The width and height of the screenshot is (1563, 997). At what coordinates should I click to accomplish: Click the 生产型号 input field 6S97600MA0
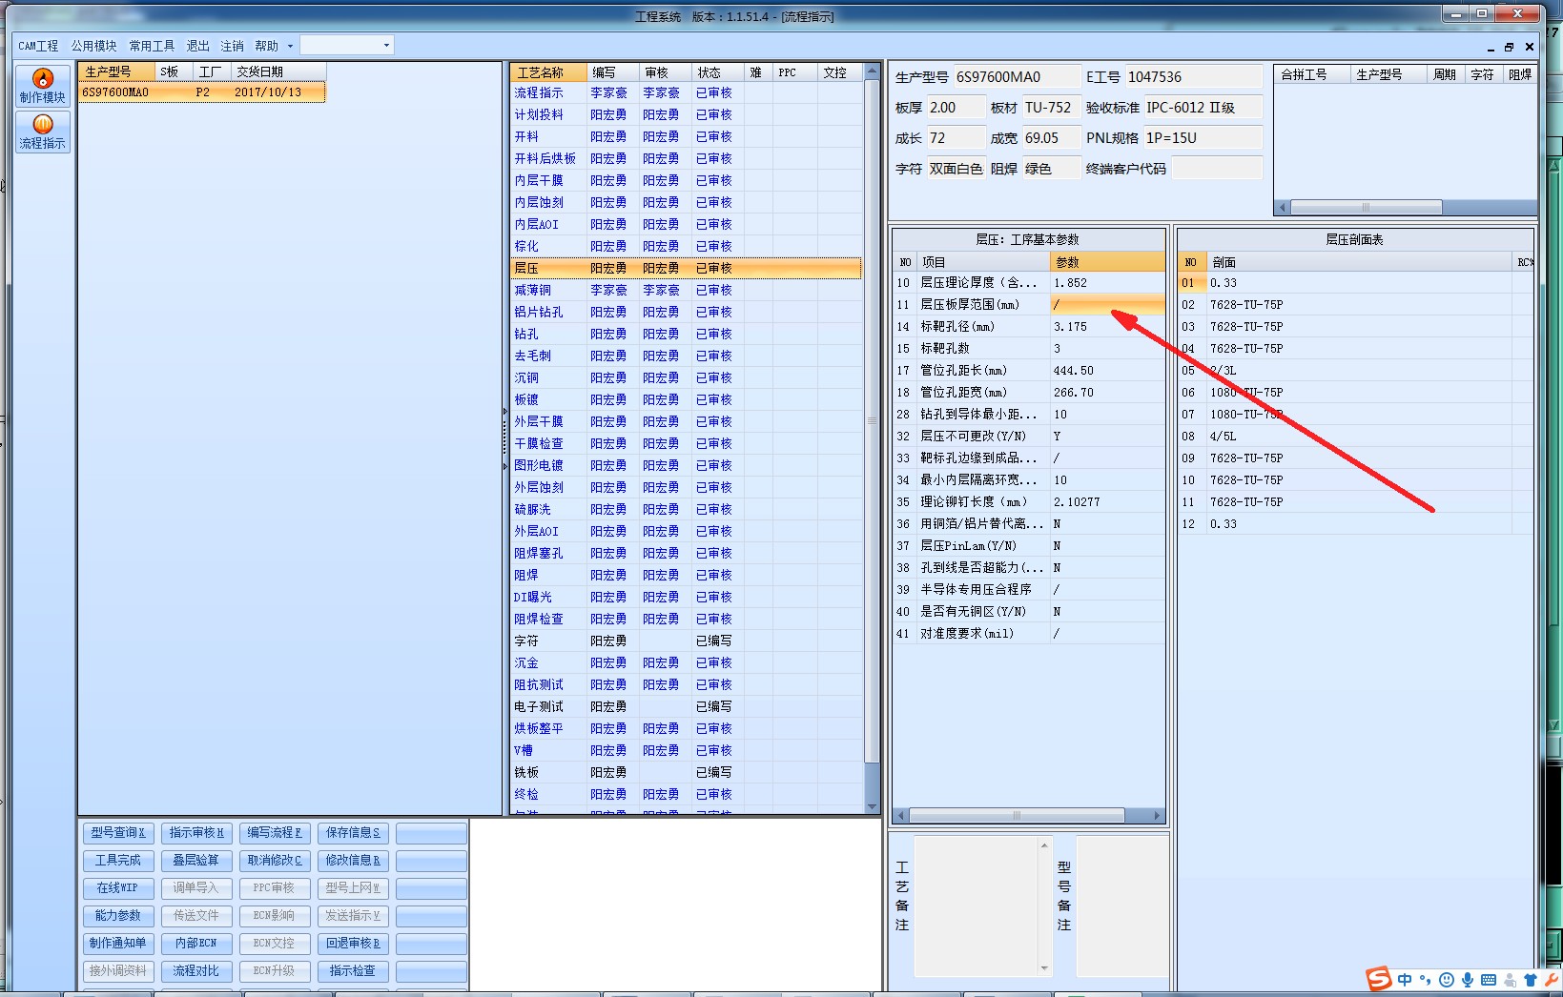click(x=1018, y=77)
